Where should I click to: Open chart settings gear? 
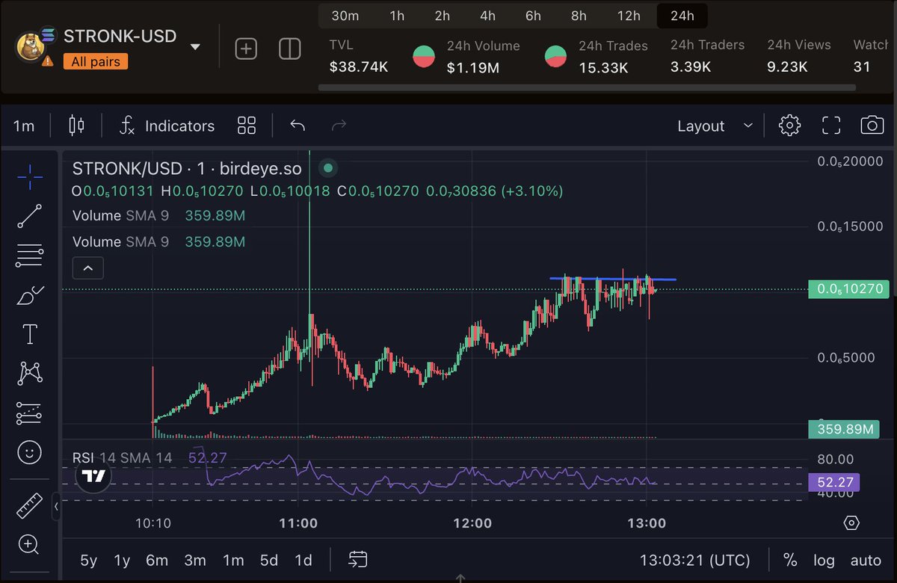(x=789, y=126)
